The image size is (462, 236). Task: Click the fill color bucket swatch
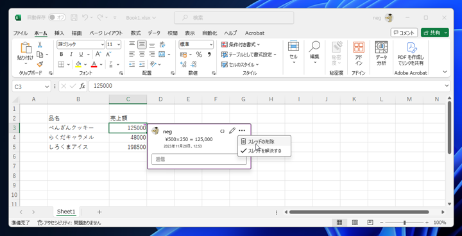click(78, 64)
